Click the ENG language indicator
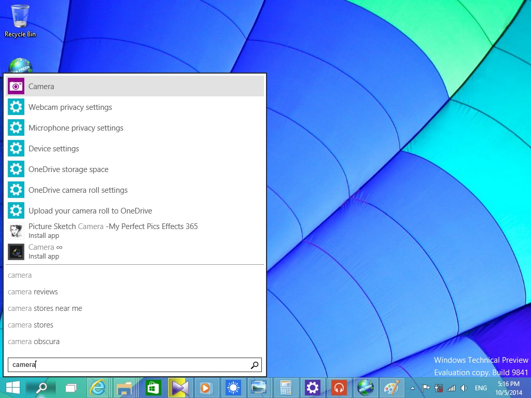Screen dimensions: 531x398 coord(481,388)
